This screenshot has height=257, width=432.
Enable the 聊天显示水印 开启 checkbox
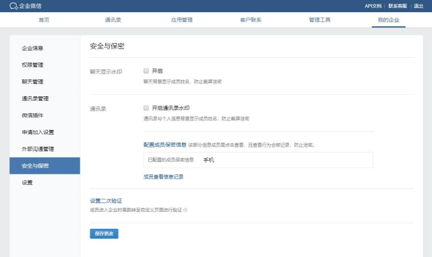click(146, 71)
